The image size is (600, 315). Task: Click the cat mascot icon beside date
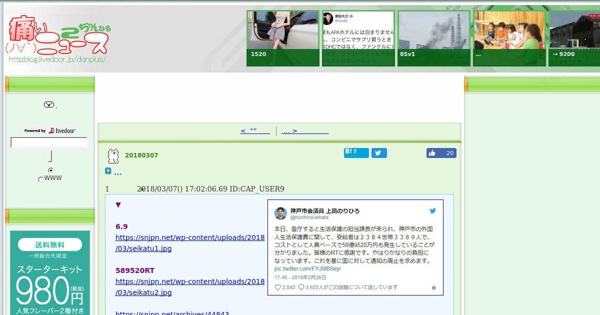pyautogui.click(x=113, y=156)
